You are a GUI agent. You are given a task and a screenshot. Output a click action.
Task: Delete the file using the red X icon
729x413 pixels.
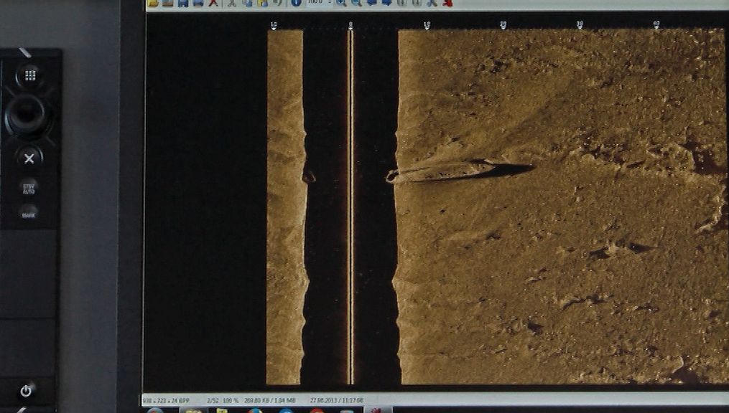click(213, 3)
